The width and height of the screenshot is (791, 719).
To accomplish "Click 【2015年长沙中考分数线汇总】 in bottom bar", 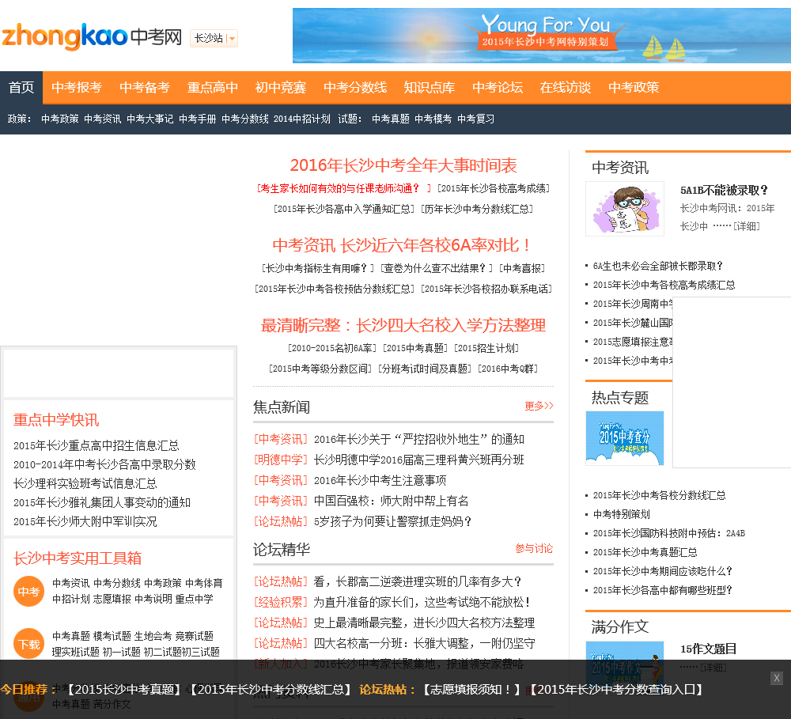I will pyautogui.click(x=271, y=690).
